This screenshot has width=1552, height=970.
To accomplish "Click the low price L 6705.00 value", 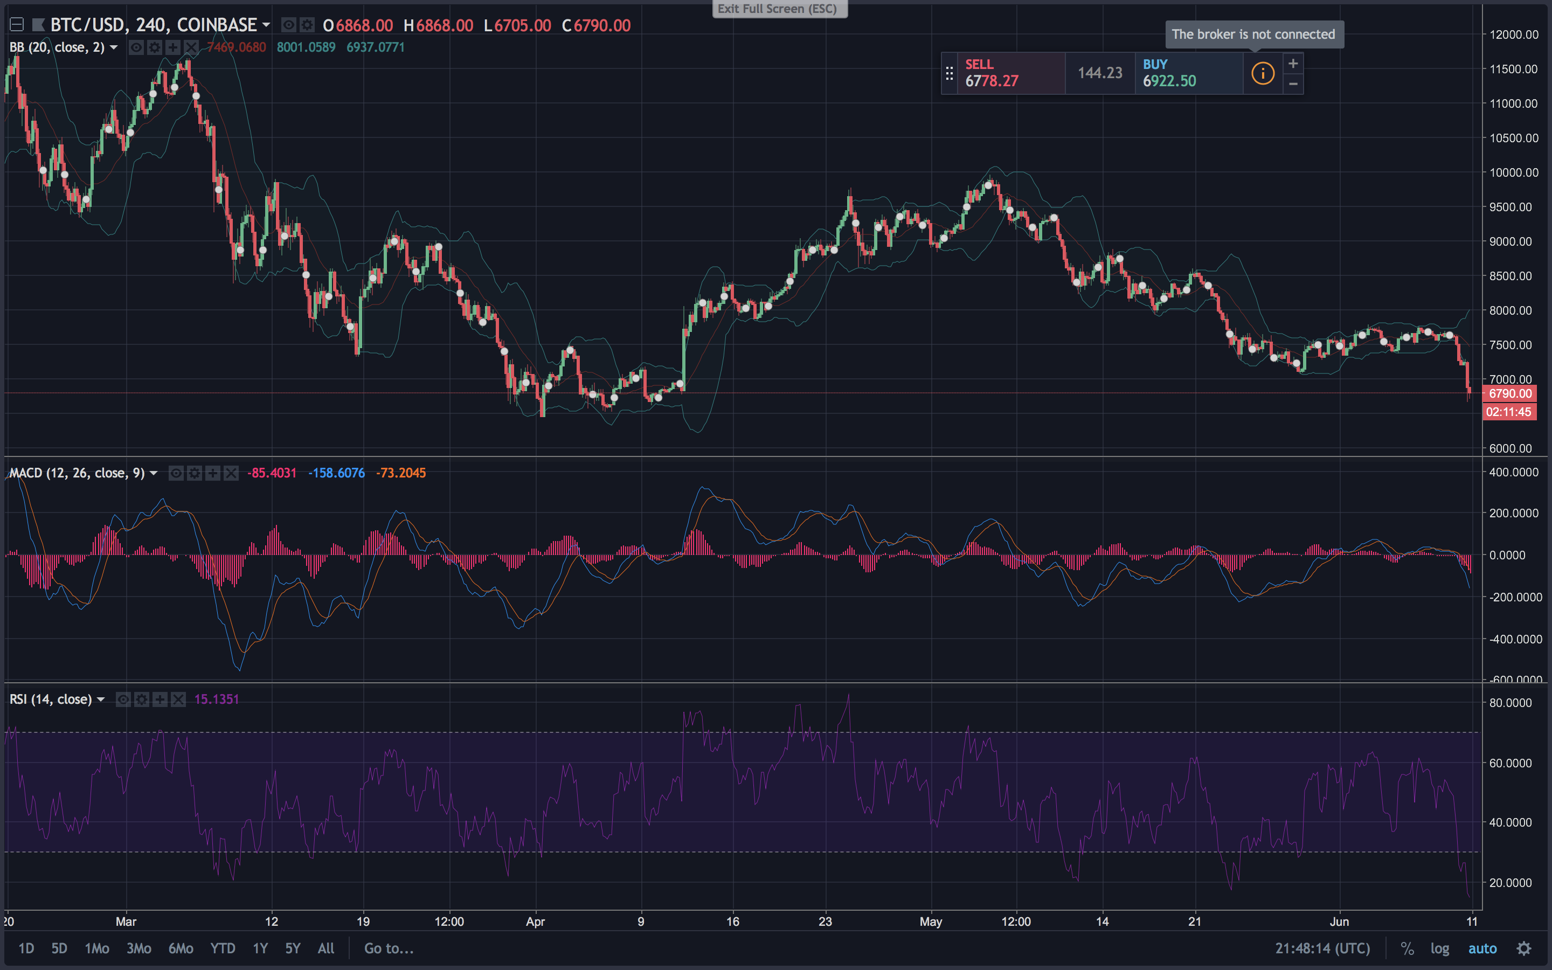I will coord(517,25).
